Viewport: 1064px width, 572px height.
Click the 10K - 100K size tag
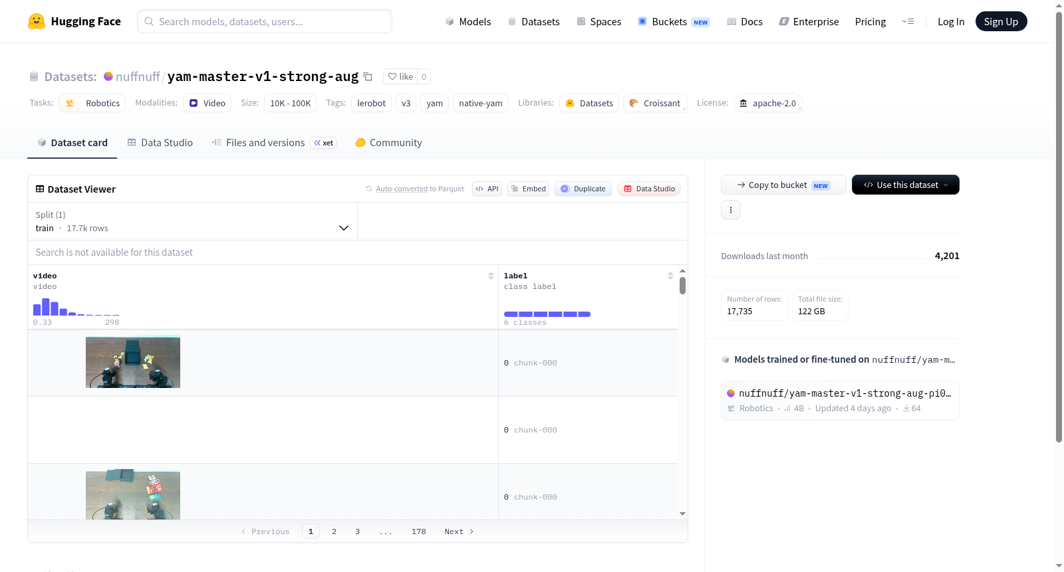[291, 103]
